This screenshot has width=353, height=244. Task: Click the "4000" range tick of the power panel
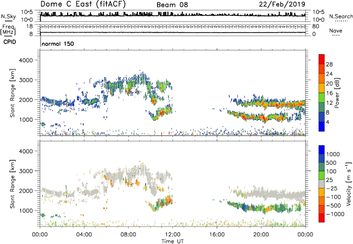tap(26, 60)
